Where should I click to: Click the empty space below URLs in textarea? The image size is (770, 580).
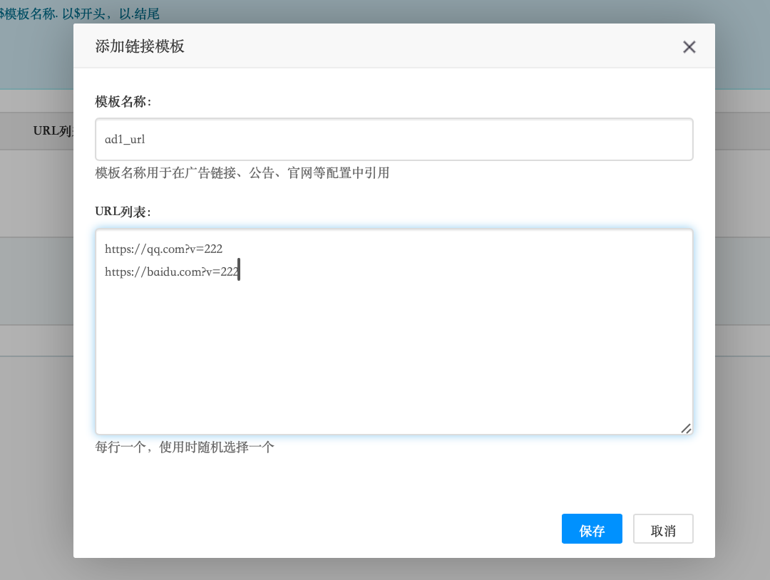tap(394, 356)
